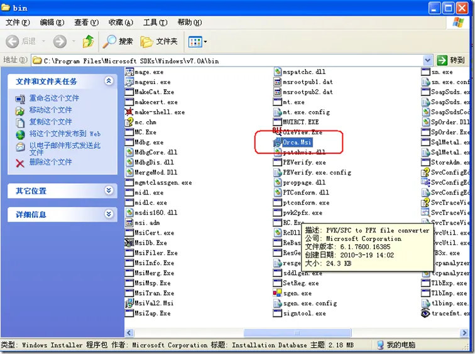The image size is (475, 354).
Task: Toggle the Folders (文件夹) pane button
Action: (x=159, y=41)
